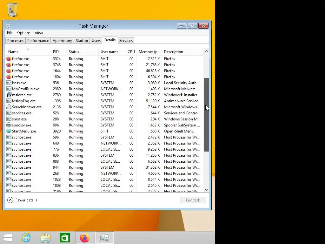This screenshot has height=244, width=325.
Task: Click Firefox icon for PID 1644
Action: point(9,71)
